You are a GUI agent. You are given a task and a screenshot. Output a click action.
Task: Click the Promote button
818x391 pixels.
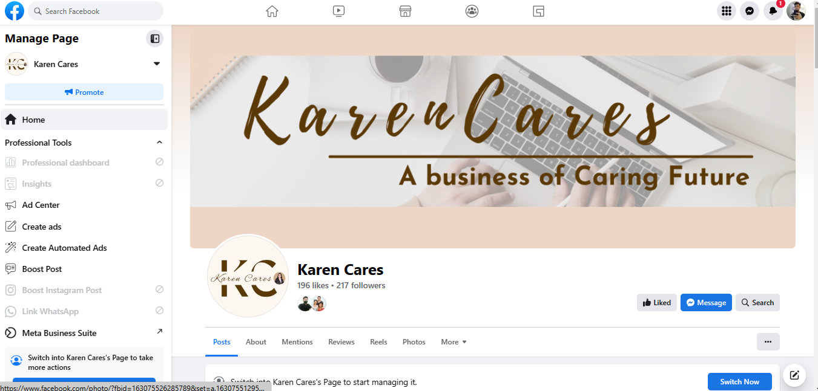tap(84, 92)
